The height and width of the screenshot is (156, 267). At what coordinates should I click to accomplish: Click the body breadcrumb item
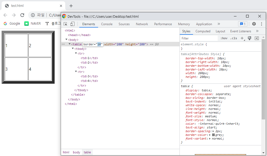coord(76,152)
